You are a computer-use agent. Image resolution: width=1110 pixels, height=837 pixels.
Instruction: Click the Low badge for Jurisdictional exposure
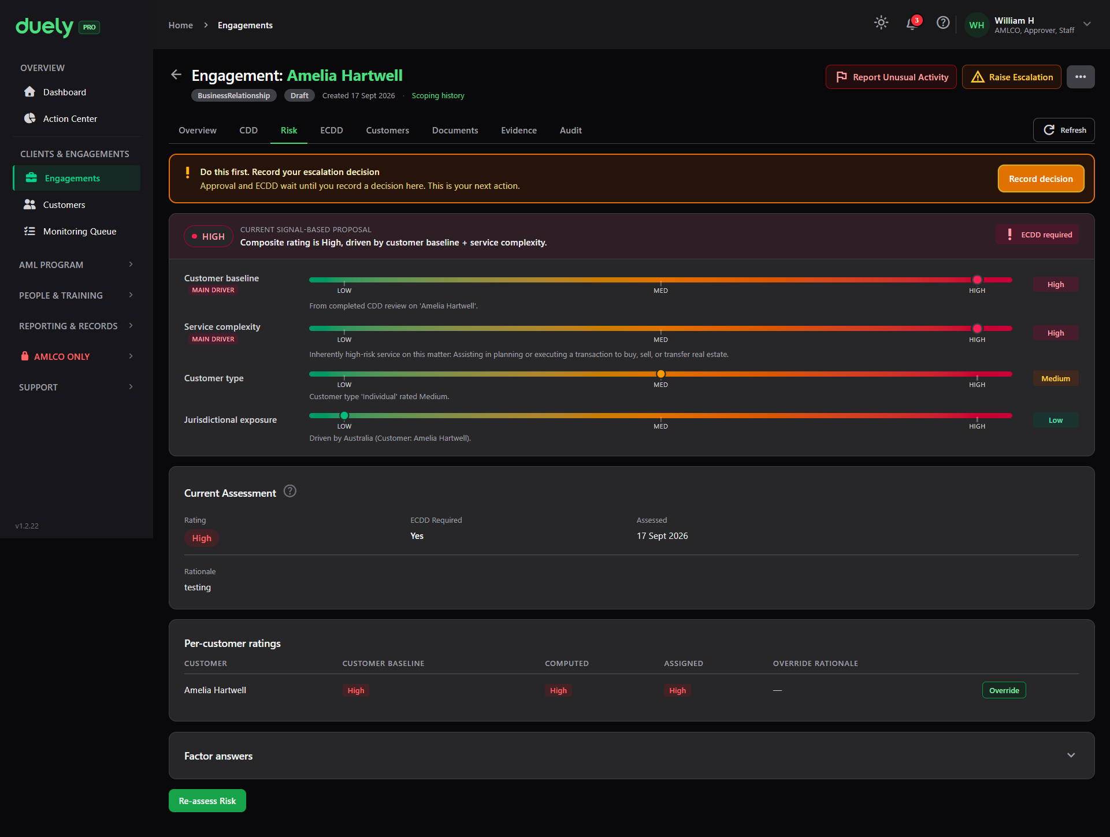point(1056,420)
